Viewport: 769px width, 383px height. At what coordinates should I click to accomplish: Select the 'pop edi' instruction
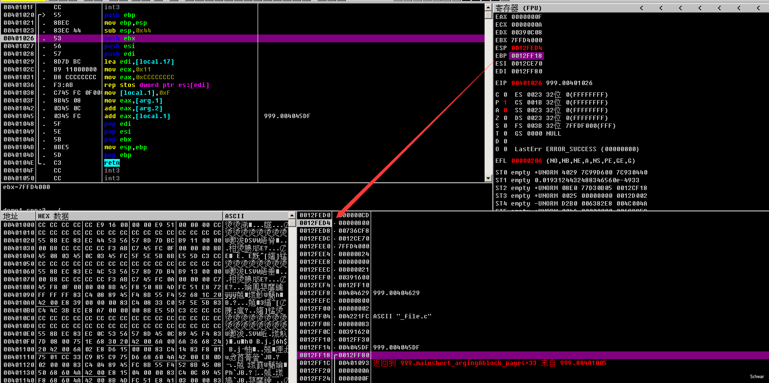pyautogui.click(x=118, y=124)
